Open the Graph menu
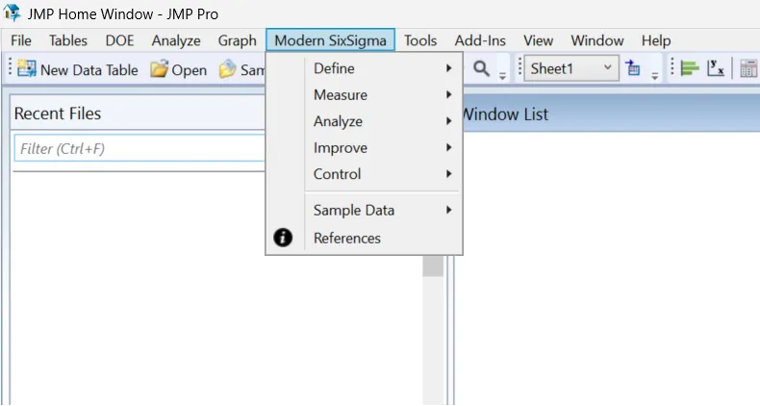Viewport: 760px width, 406px height. 237,40
